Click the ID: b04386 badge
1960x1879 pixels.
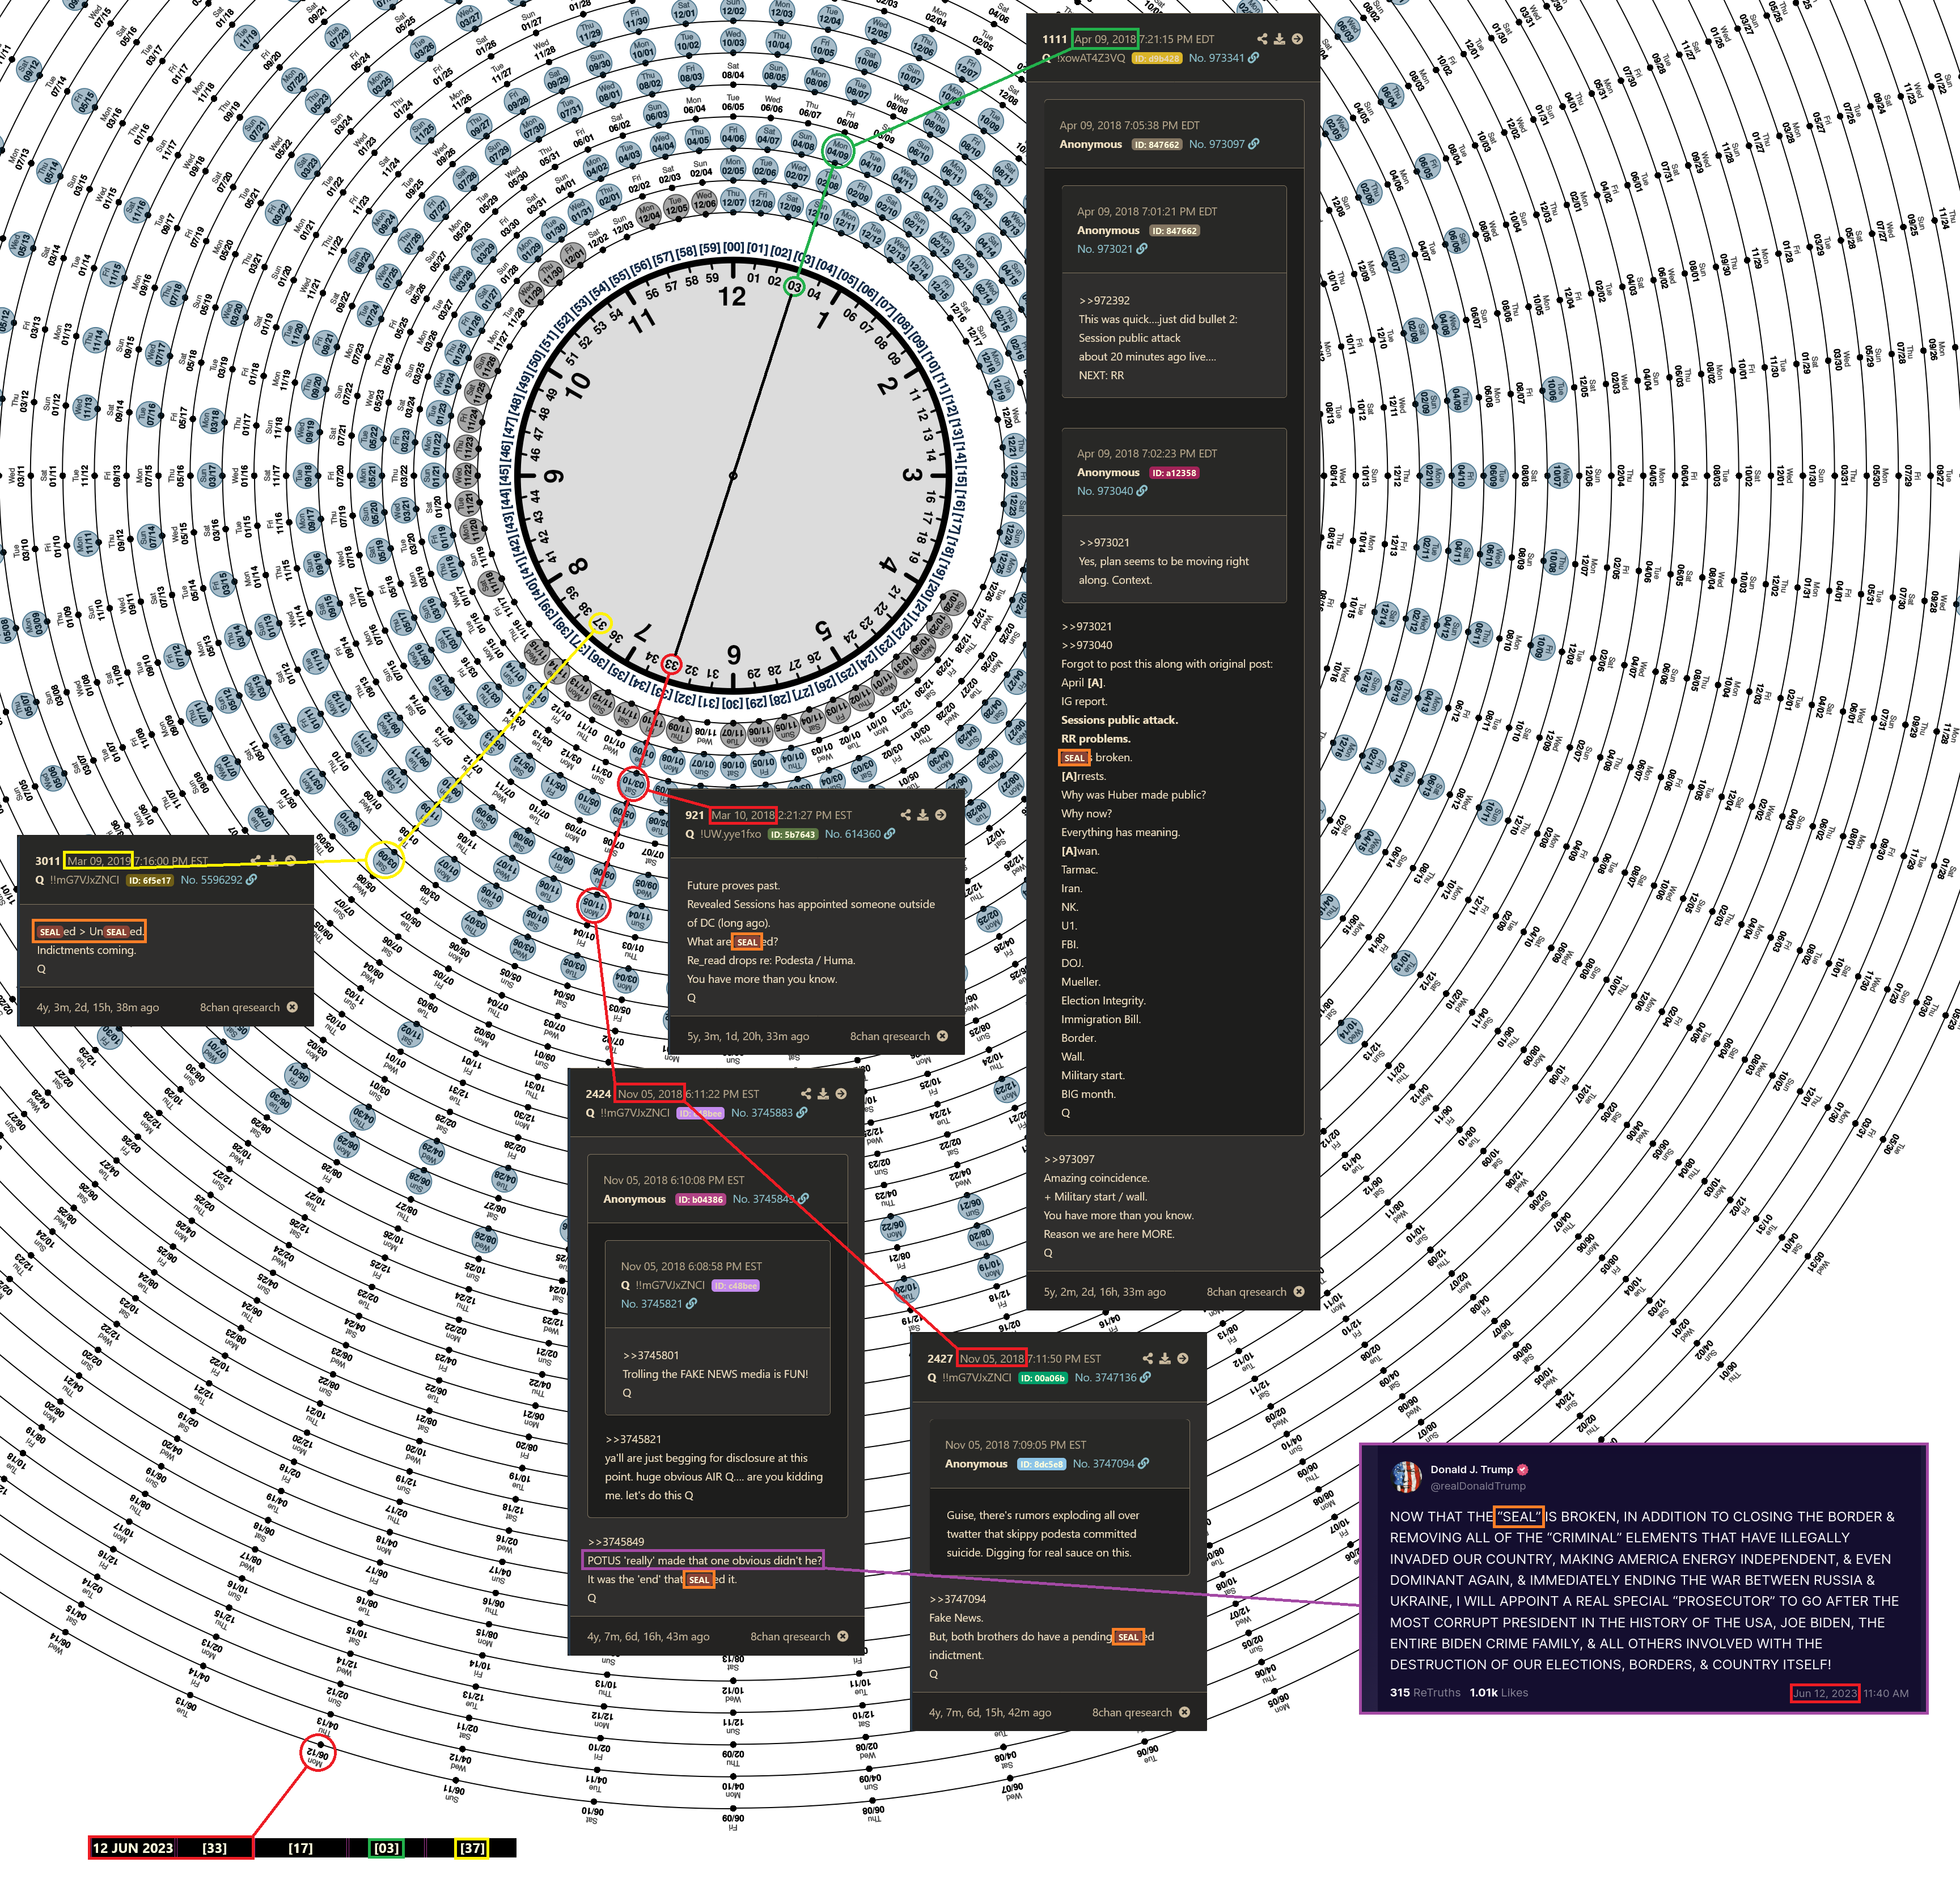click(701, 1199)
